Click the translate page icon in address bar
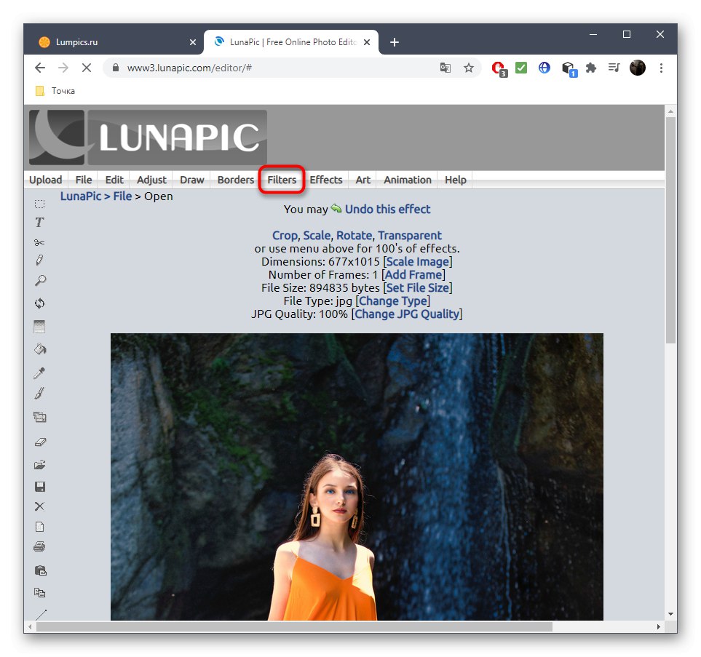The width and height of the screenshot is (701, 657). tap(445, 68)
